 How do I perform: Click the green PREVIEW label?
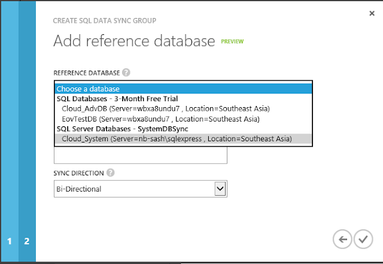[233, 41]
